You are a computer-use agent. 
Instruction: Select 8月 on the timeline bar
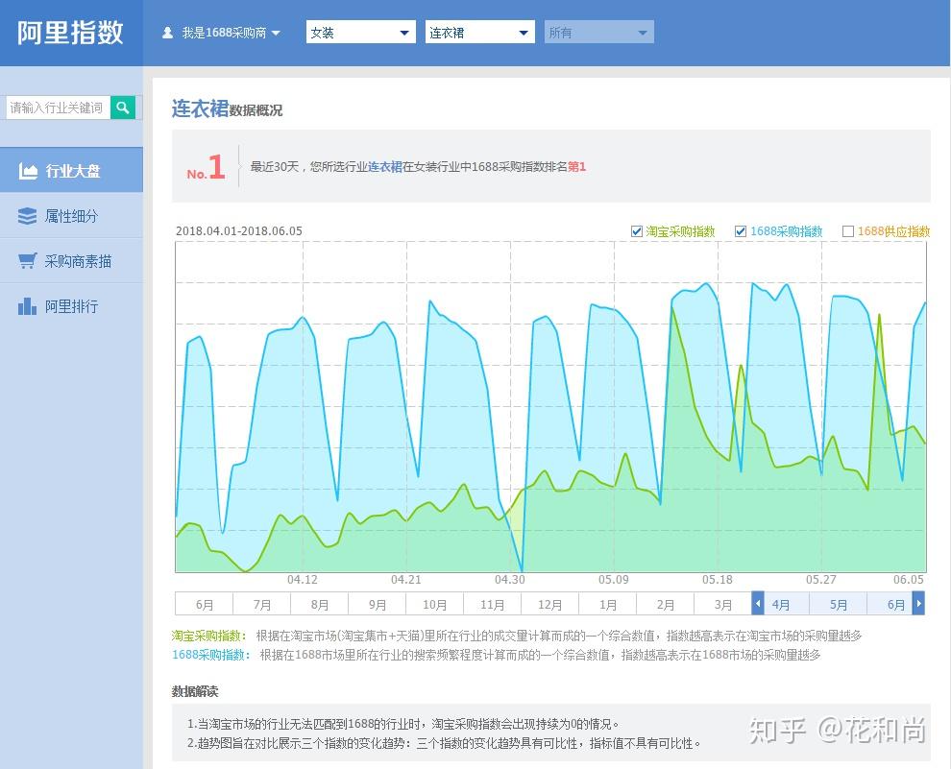(x=320, y=605)
